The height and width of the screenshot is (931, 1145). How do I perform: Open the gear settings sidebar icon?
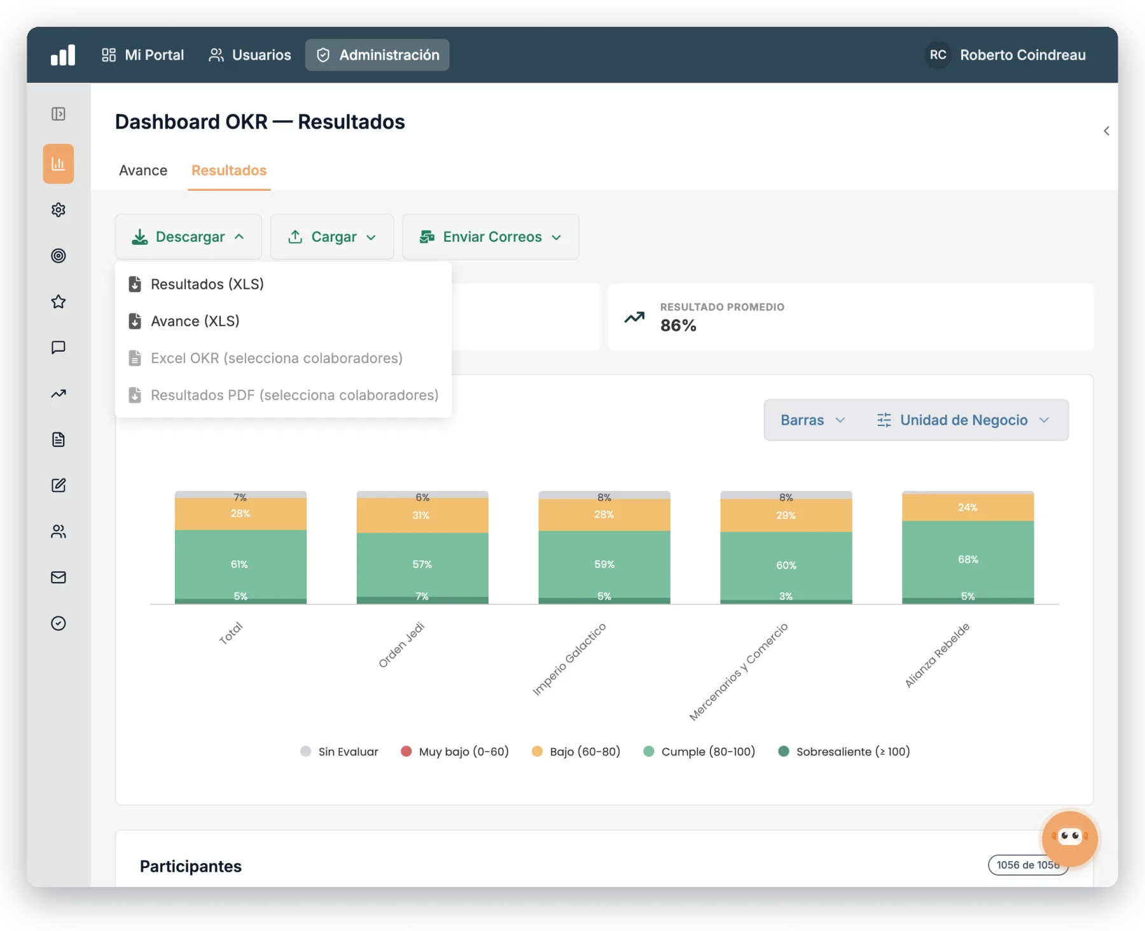click(59, 210)
